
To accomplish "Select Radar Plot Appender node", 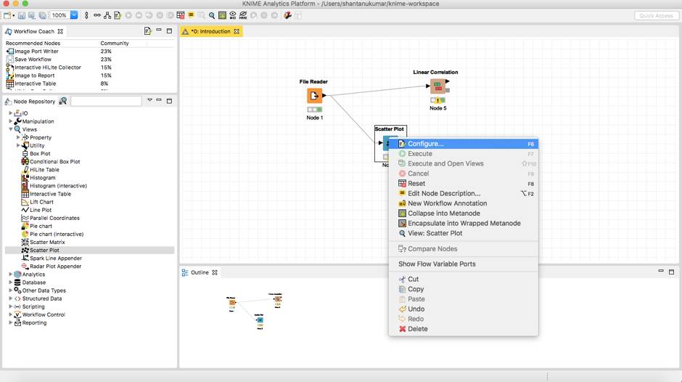I will (x=56, y=266).
